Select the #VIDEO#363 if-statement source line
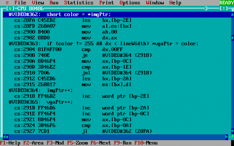234x146 pixels. coord(117,44)
